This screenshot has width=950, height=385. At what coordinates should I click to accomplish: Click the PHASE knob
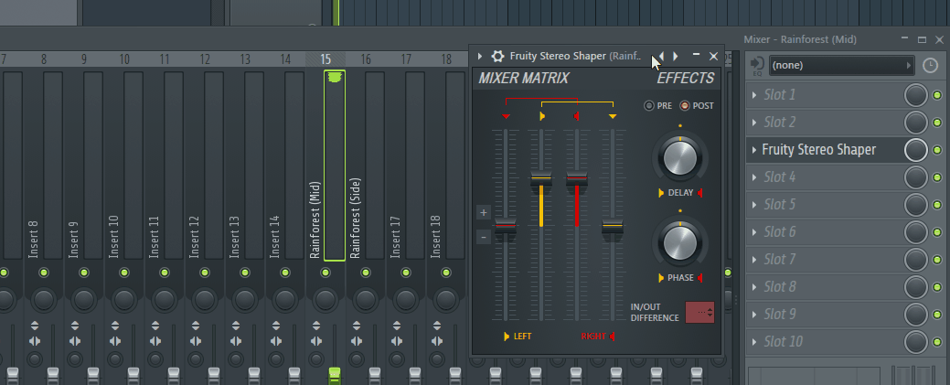[679, 241]
